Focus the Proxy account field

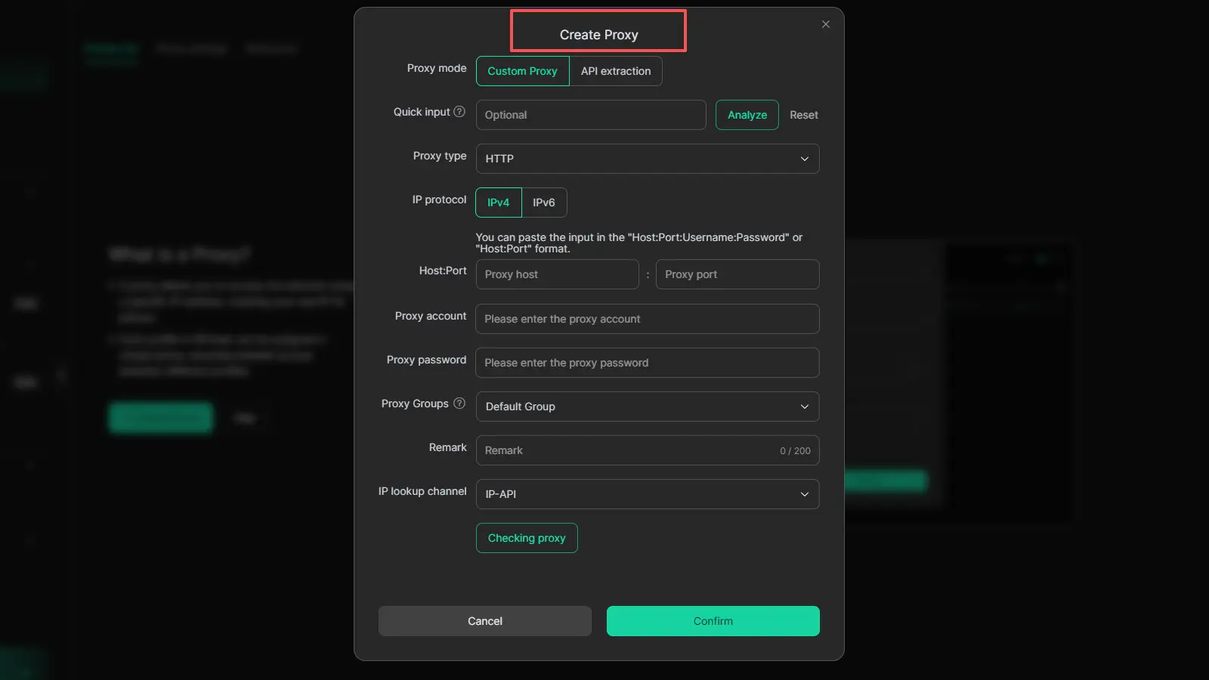648,319
